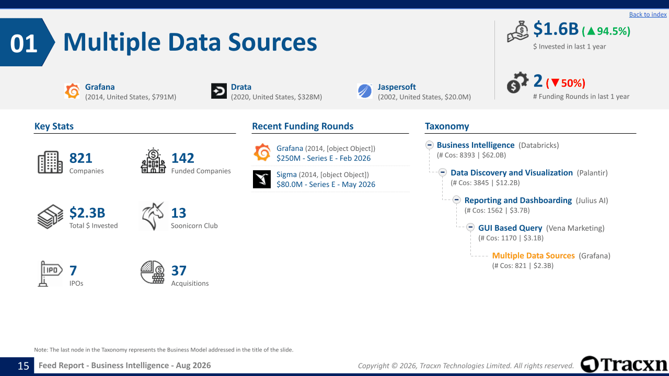669x376 pixels.
Task: Click the '(Databricks)' example company text
Action: tap(539, 145)
